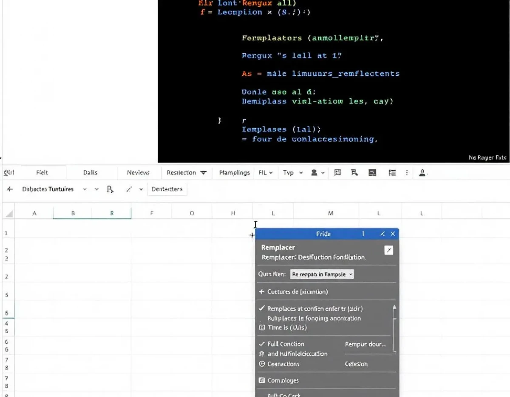Expand the person icon dropdown arrow
This screenshot has width=510, height=397.
[323, 173]
